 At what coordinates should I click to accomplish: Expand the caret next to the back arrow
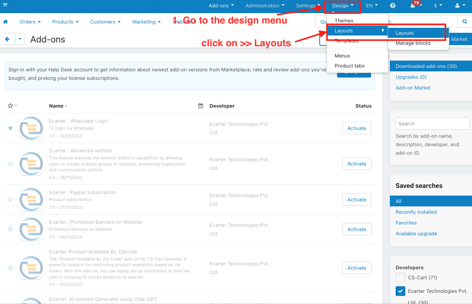click(20, 39)
